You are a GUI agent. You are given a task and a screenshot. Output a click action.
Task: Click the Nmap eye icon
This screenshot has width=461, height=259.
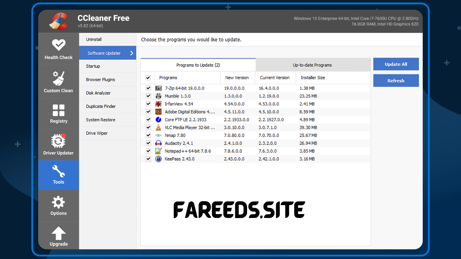[158, 135]
